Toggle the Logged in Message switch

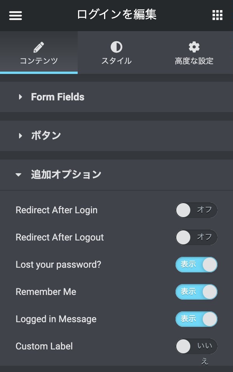196,319
